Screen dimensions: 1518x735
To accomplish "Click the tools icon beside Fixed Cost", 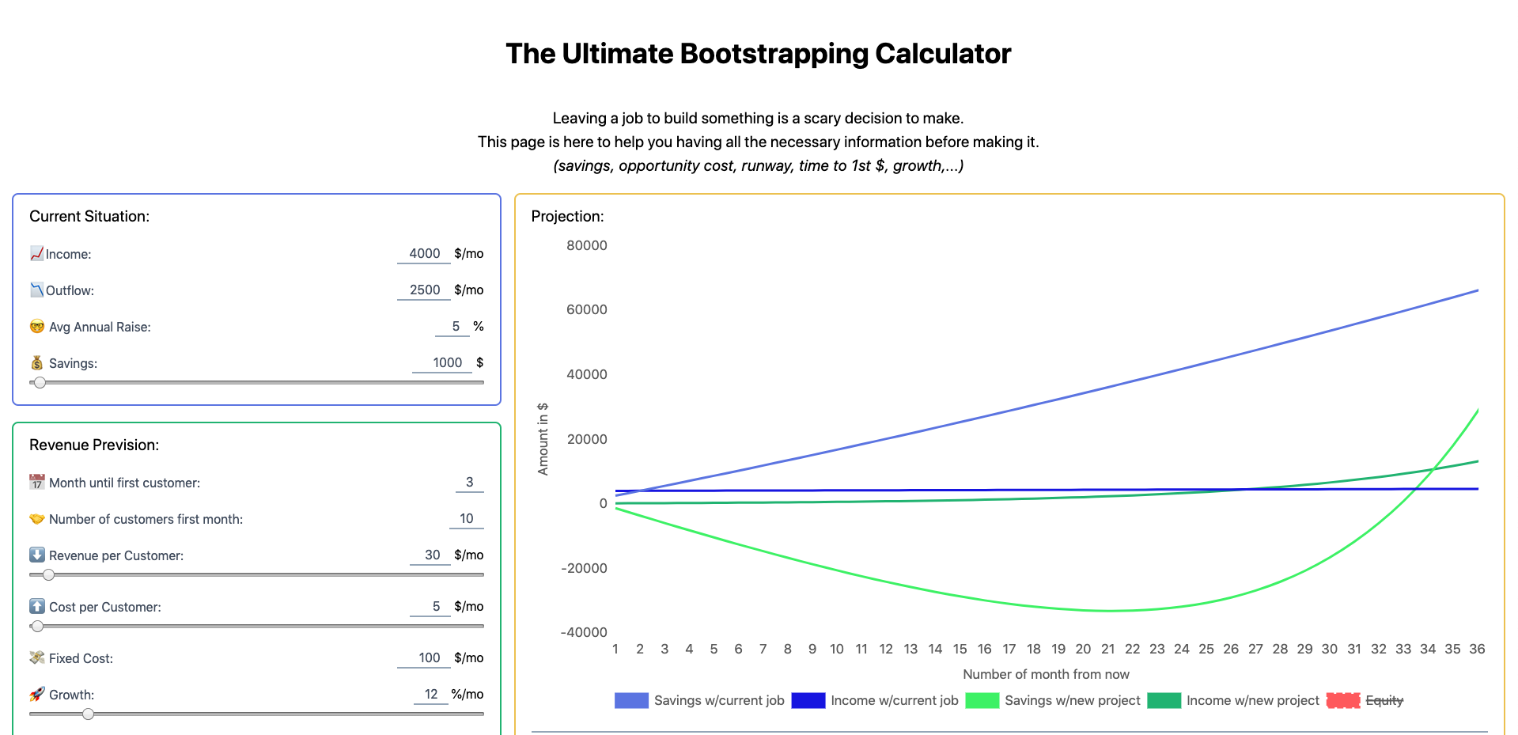I will 36,657.
